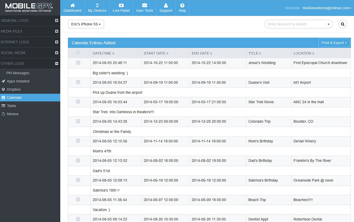Screen dimensions: 354x222
Task: Toggle the select-all checkbox in table header
Action: [x=78, y=53]
